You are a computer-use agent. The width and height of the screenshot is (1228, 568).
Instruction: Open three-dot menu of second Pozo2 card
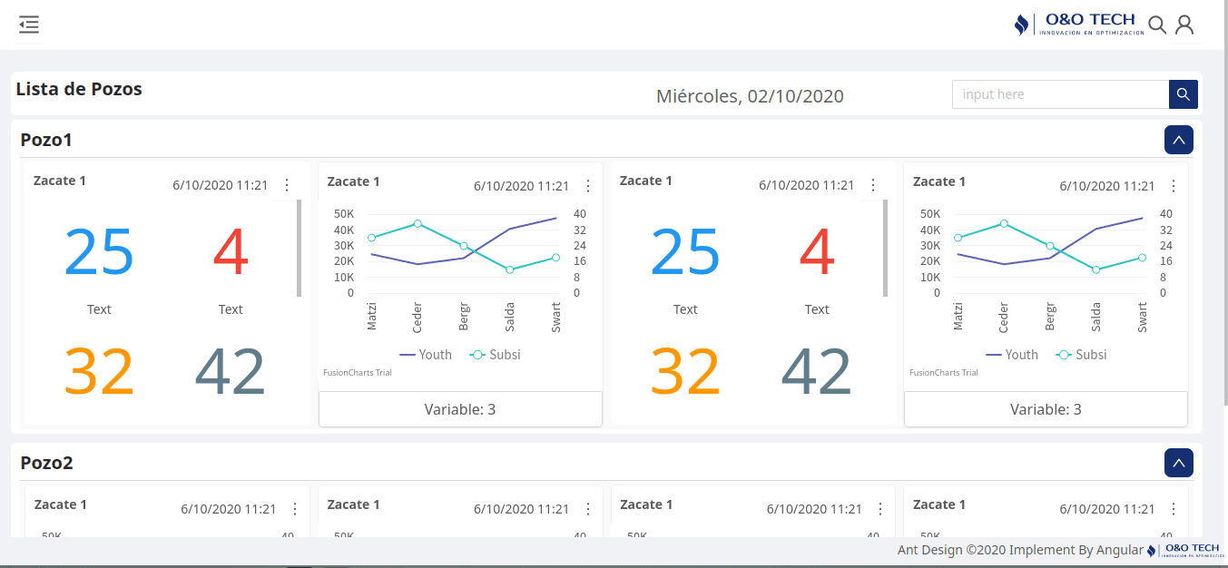tap(588, 509)
